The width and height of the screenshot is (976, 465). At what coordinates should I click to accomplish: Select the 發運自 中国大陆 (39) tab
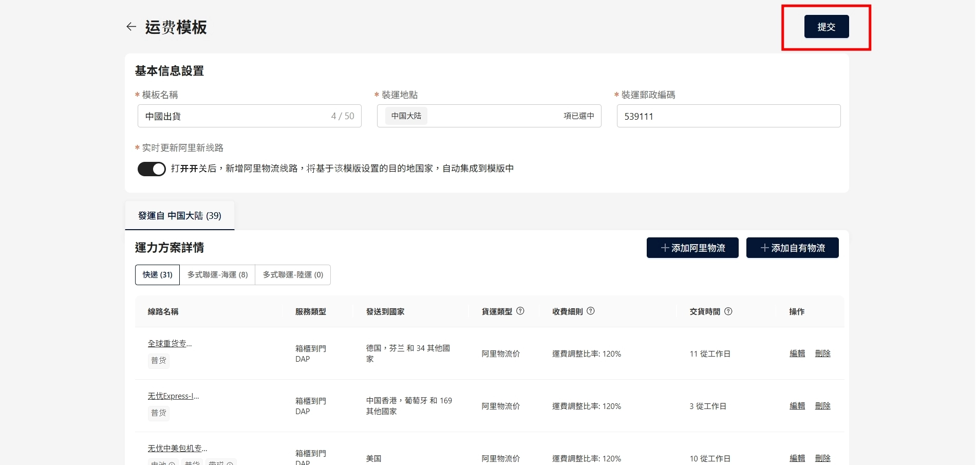(180, 216)
